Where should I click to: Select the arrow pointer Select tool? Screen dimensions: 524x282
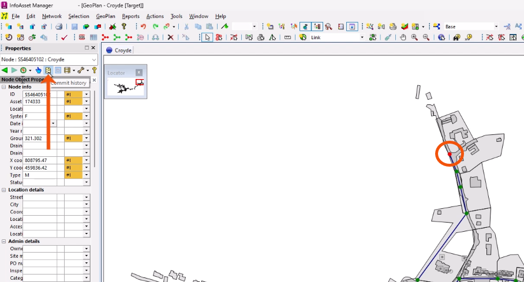[208, 37]
